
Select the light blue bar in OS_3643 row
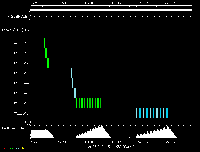click(x=71, y=73)
